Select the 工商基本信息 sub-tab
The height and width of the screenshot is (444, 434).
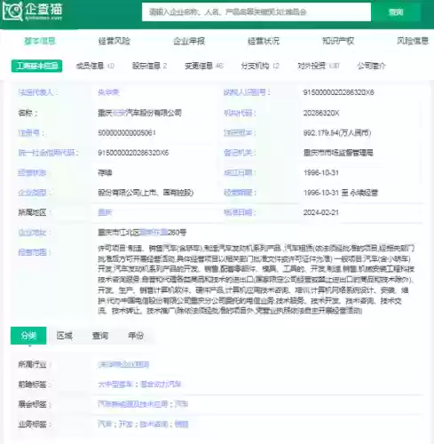[37, 66]
